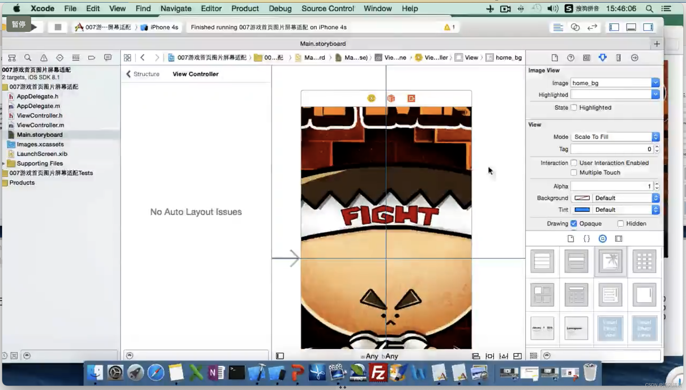Open ViewController.m in navigator
This screenshot has width=686, height=390.
point(40,125)
